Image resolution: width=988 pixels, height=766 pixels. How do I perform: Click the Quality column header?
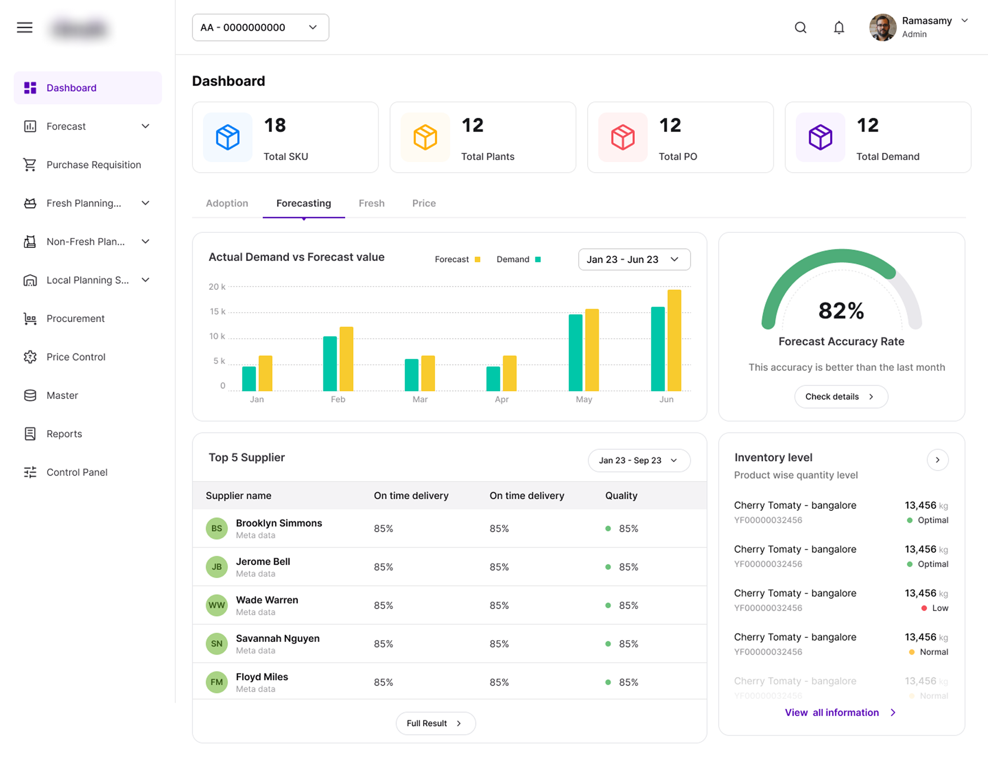tap(621, 495)
